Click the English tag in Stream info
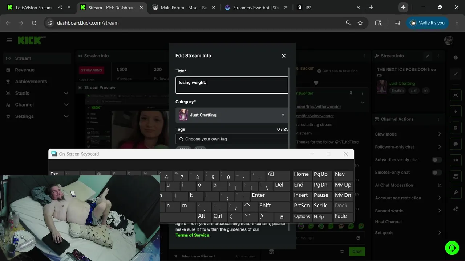Image resolution: width=465 pixels, height=261 pixels. [x=397, y=91]
